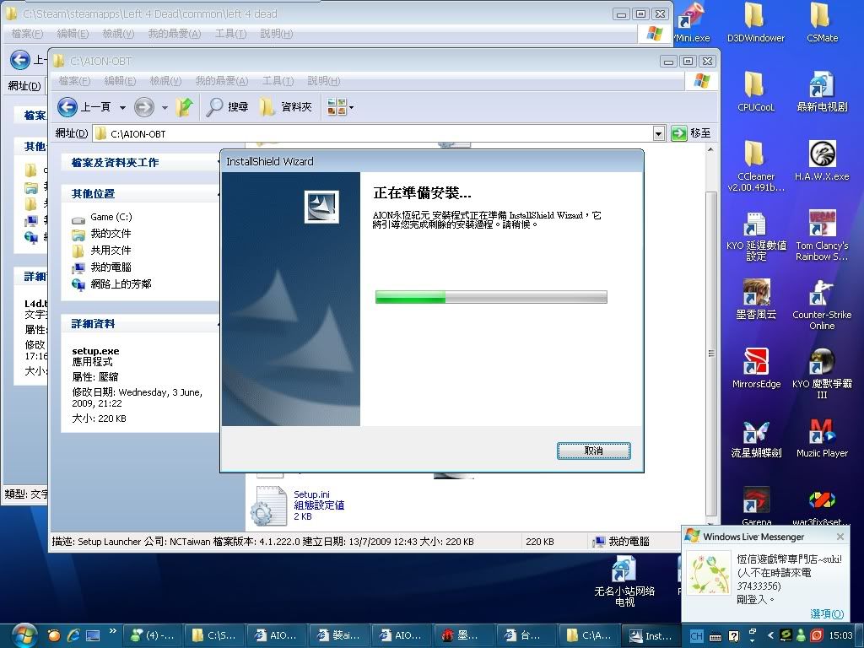Expand the Views button dropdown
The width and height of the screenshot is (864, 648).
(351, 107)
